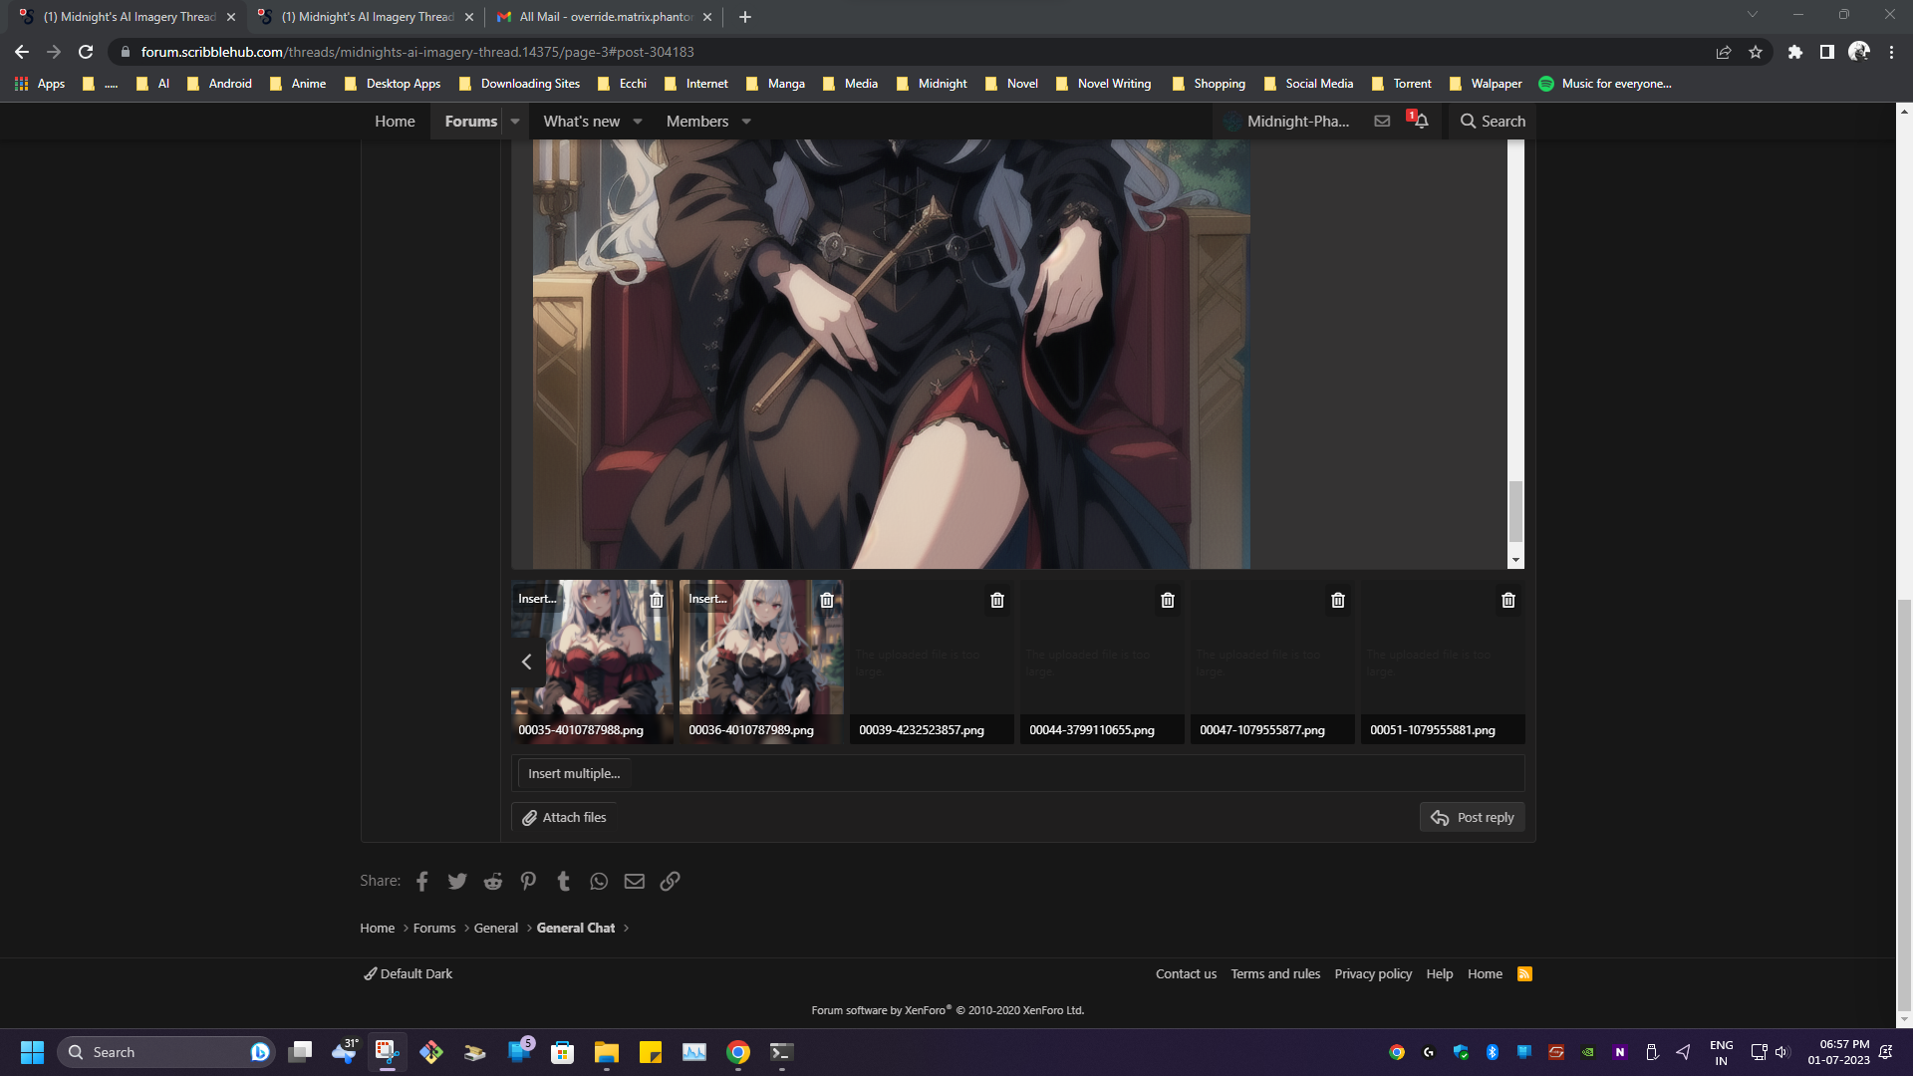Share thread via WhatsApp icon
Viewport: 1913px width, 1076px height.
pyautogui.click(x=598, y=881)
